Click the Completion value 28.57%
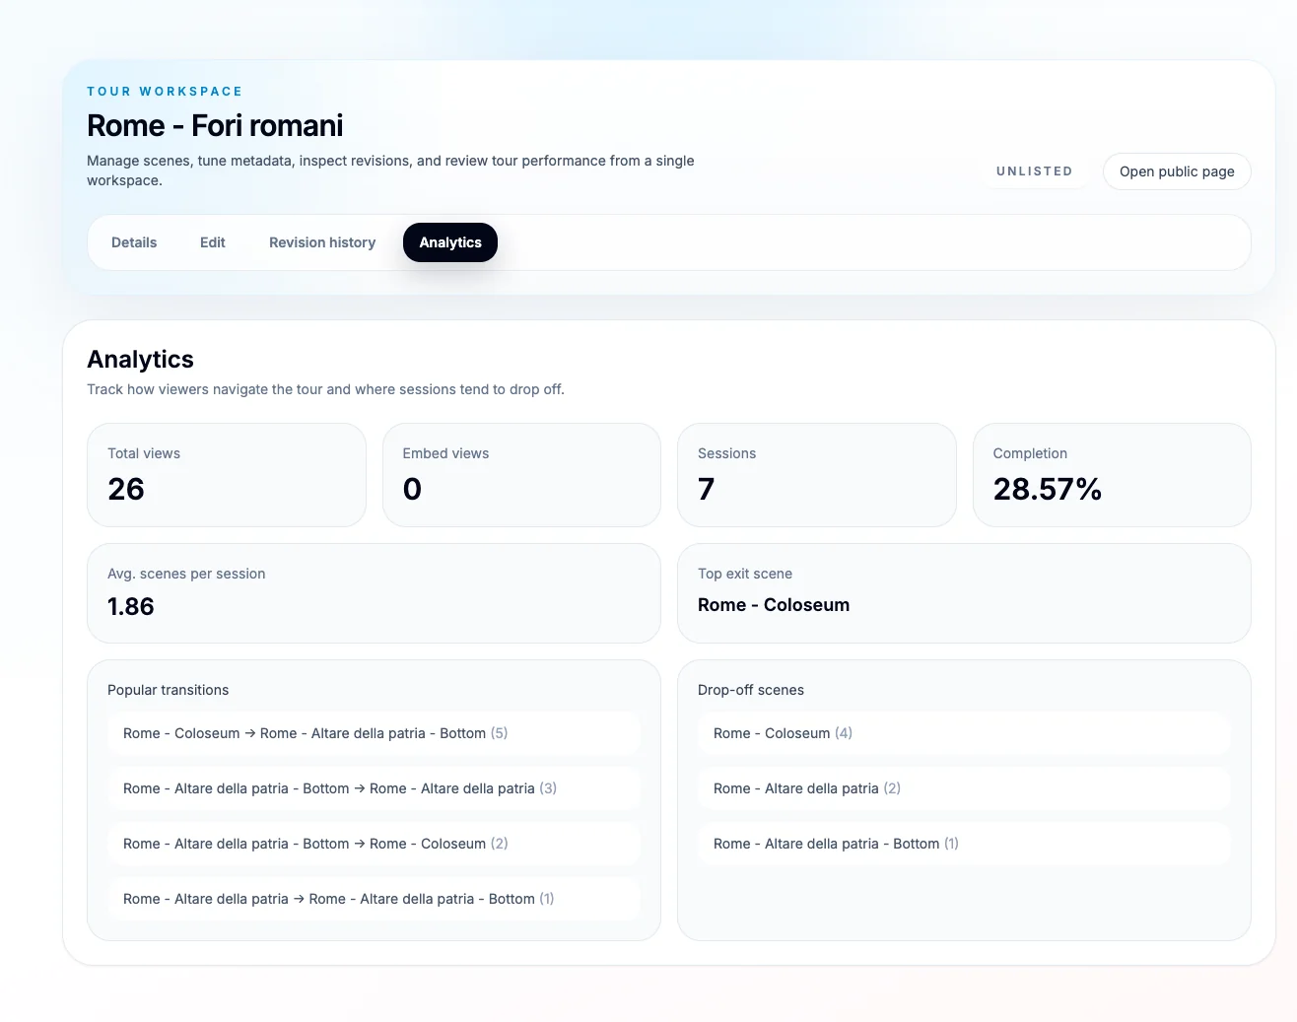The height and width of the screenshot is (1022, 1297). click(x=1047, y=489)
